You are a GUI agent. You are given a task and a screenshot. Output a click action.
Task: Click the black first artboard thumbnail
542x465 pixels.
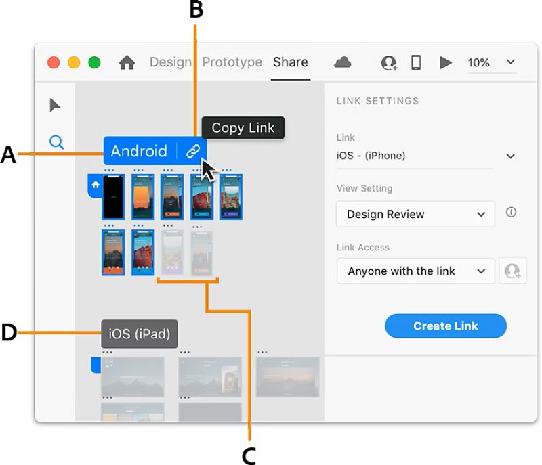tap(113, 197)
